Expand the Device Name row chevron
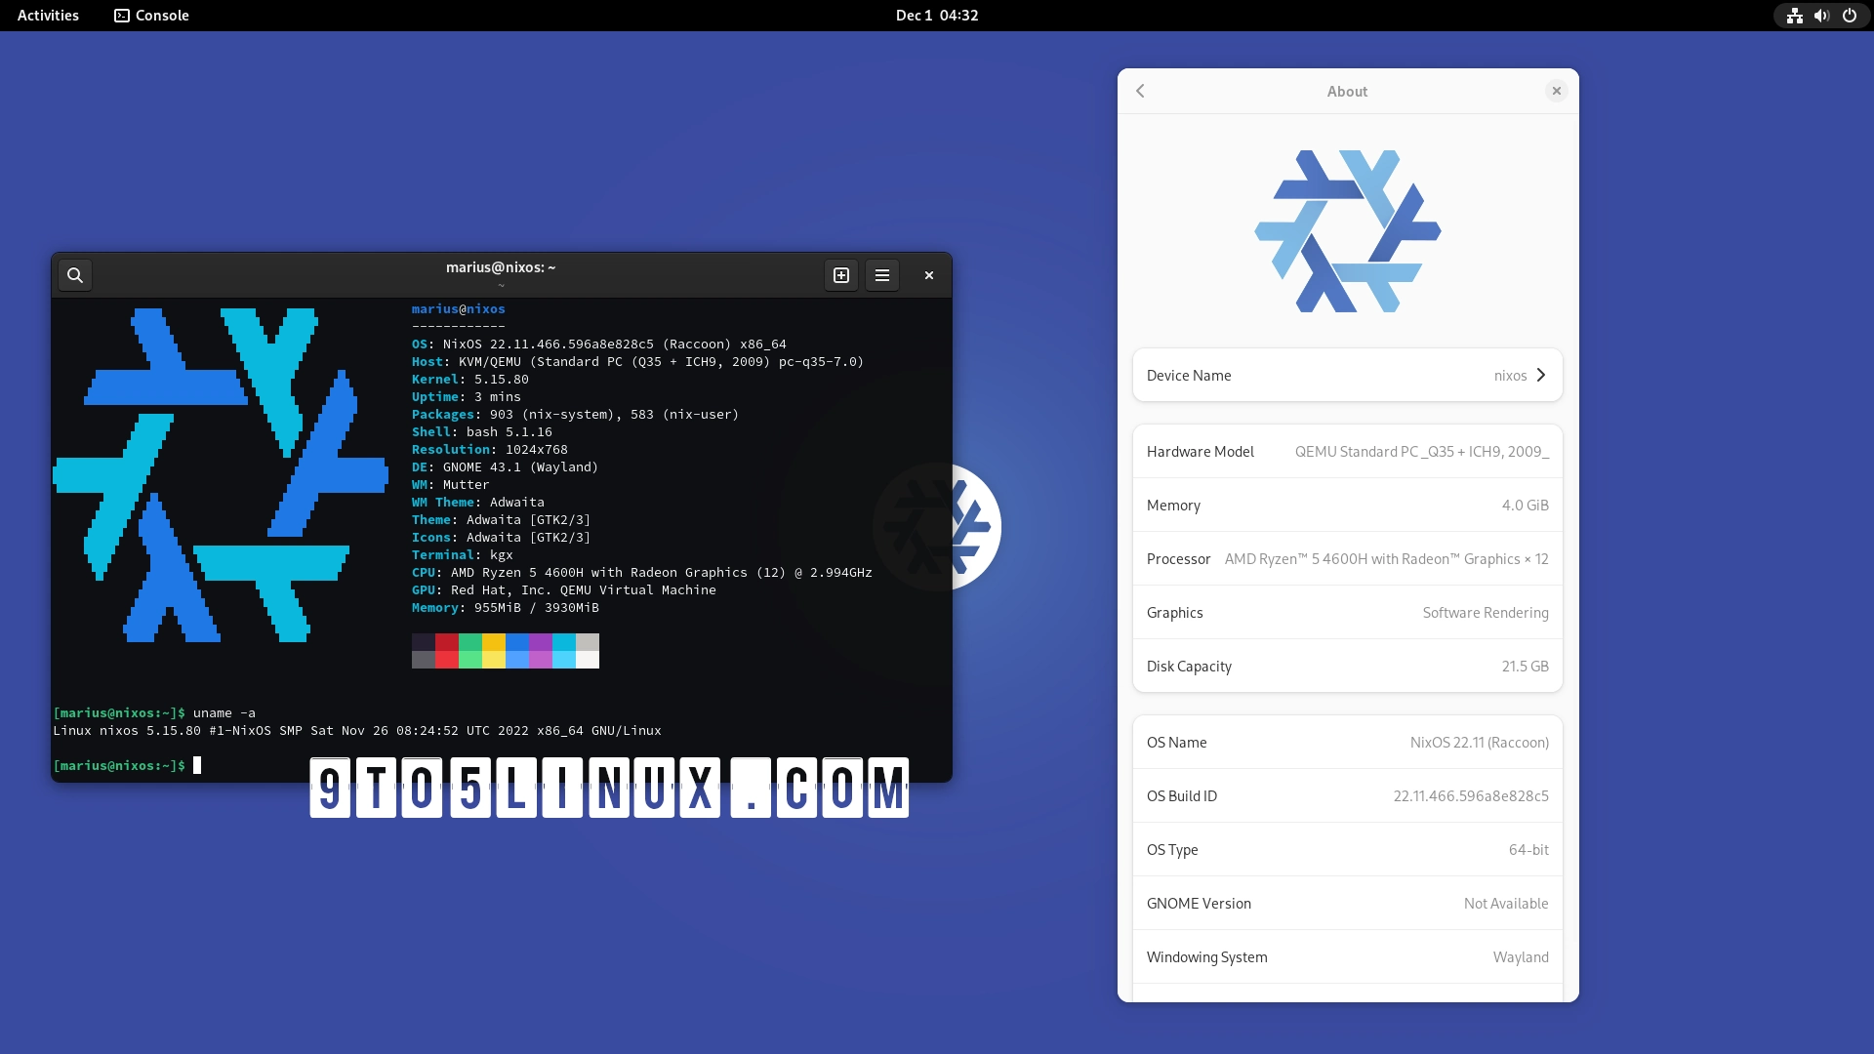 (x=1541, y=375)
